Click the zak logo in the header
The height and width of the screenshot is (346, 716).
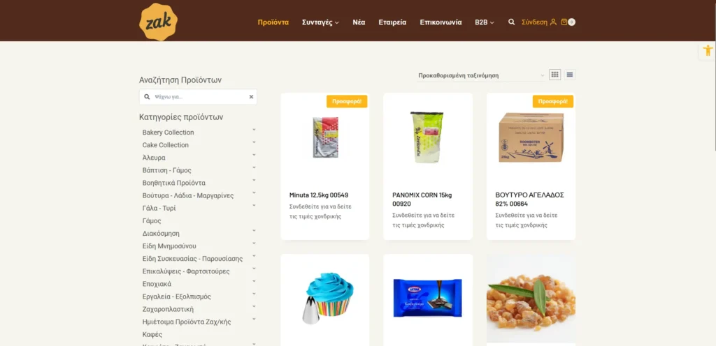(x=158, y=22)
